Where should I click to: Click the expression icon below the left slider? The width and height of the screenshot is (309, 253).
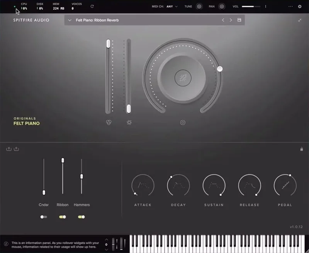[x=109, y=122]
